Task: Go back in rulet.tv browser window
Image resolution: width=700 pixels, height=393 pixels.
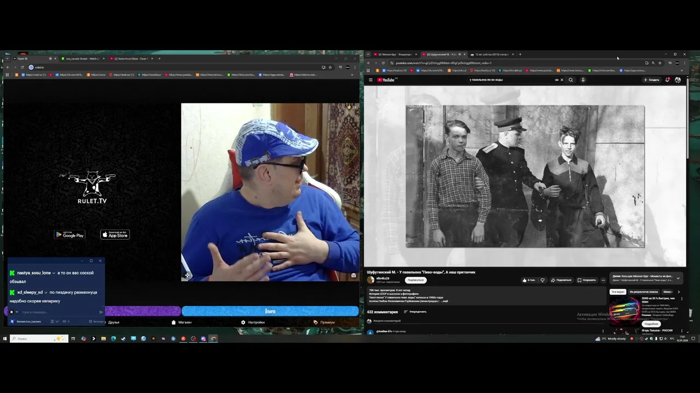Action: [x=8, y=67]
